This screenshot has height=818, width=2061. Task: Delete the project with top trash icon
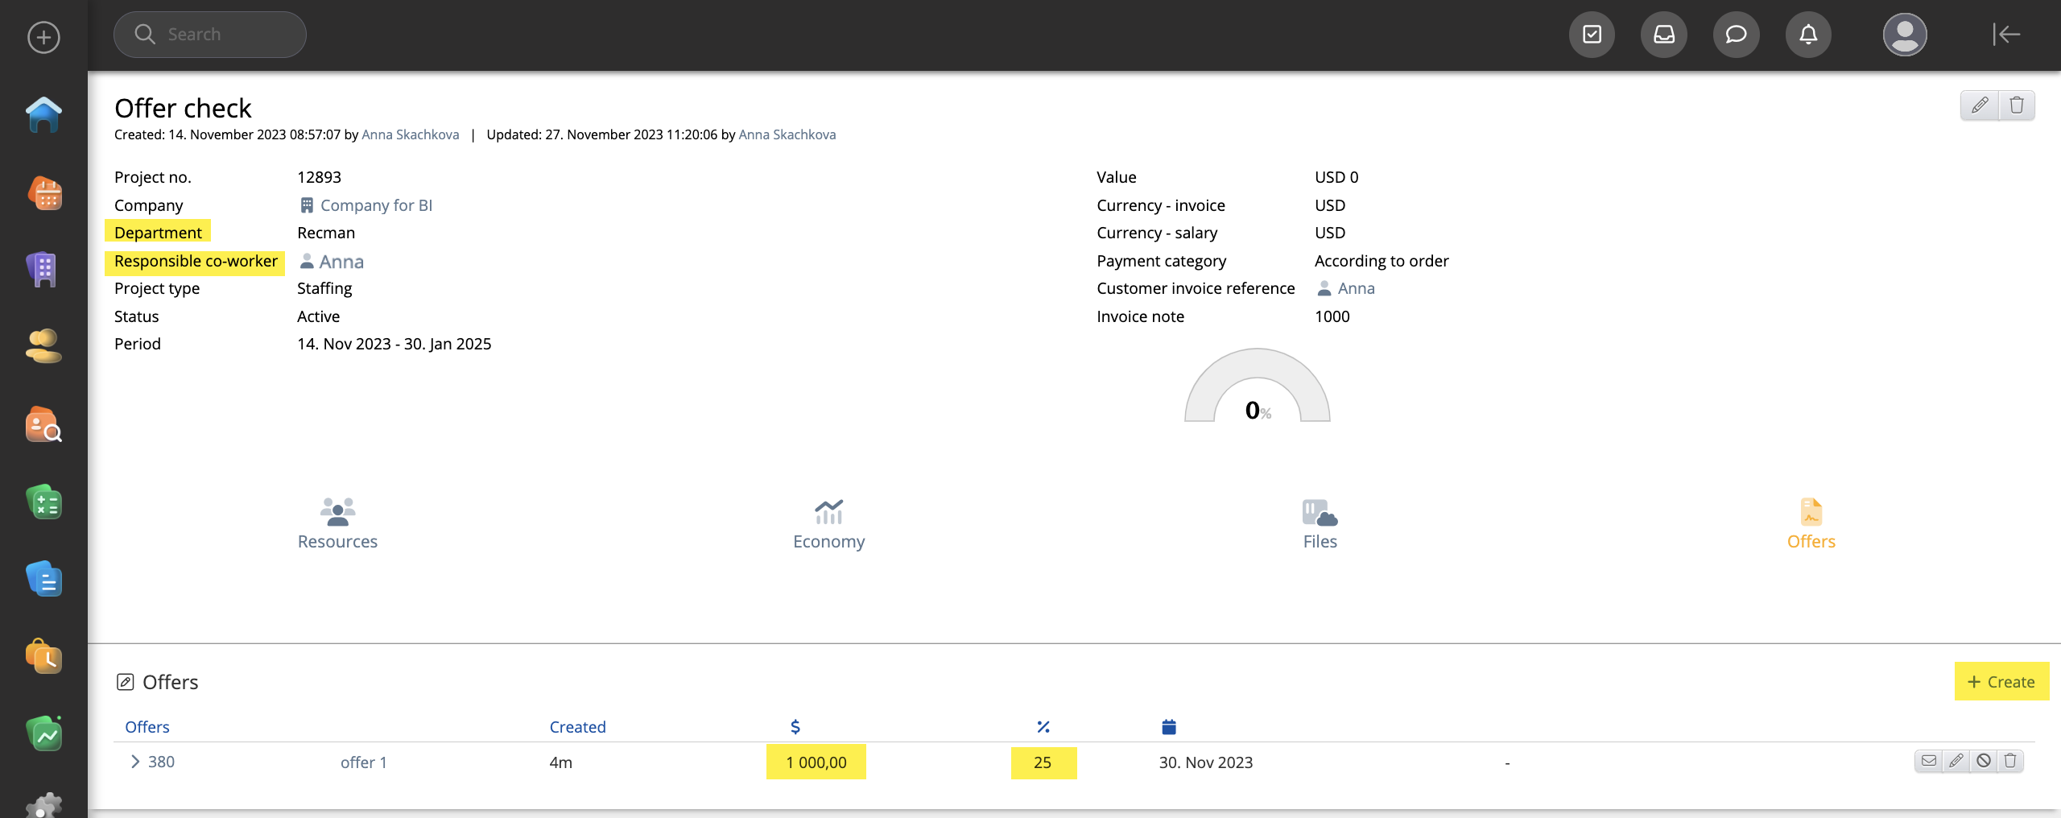2017,105
